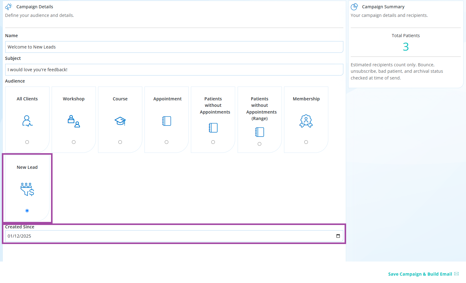Viewport: 466px width, 283px height.
Task: Select Patients without Appointments (Range) radio button
Action: [259, 144]
